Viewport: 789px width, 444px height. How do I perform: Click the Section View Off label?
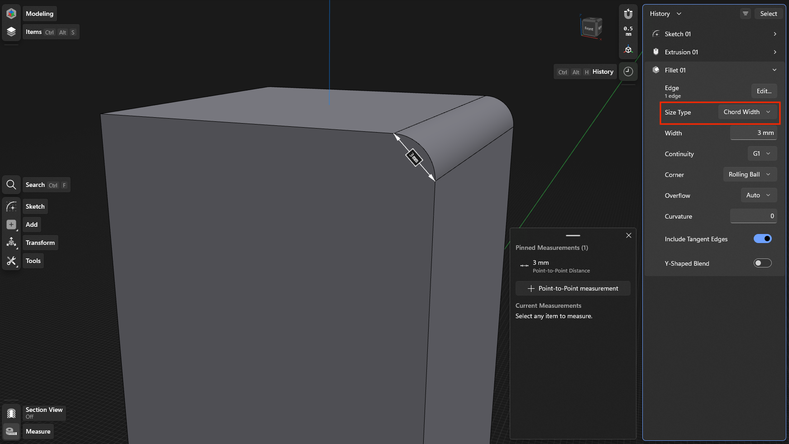44,413
